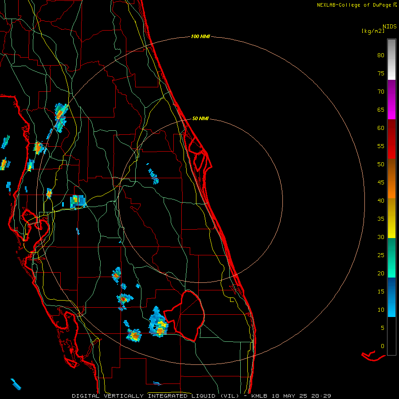
Task: Pick the magenta segment of the color bar
Action: [391, 99]
